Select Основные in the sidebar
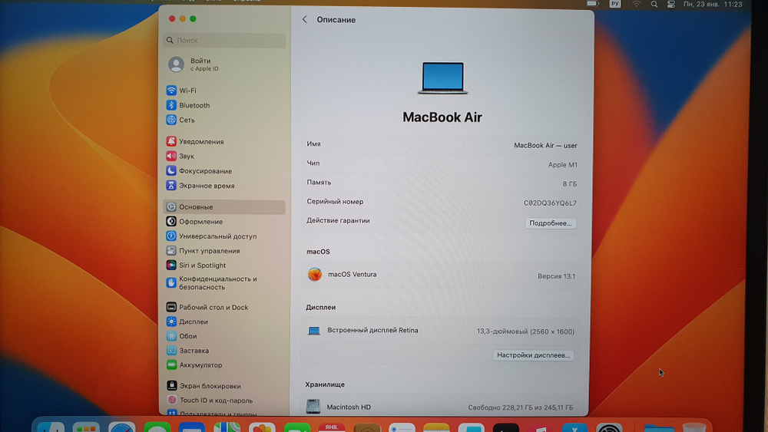Viewport: 768px width, 432px height. (x=224, y=207)
